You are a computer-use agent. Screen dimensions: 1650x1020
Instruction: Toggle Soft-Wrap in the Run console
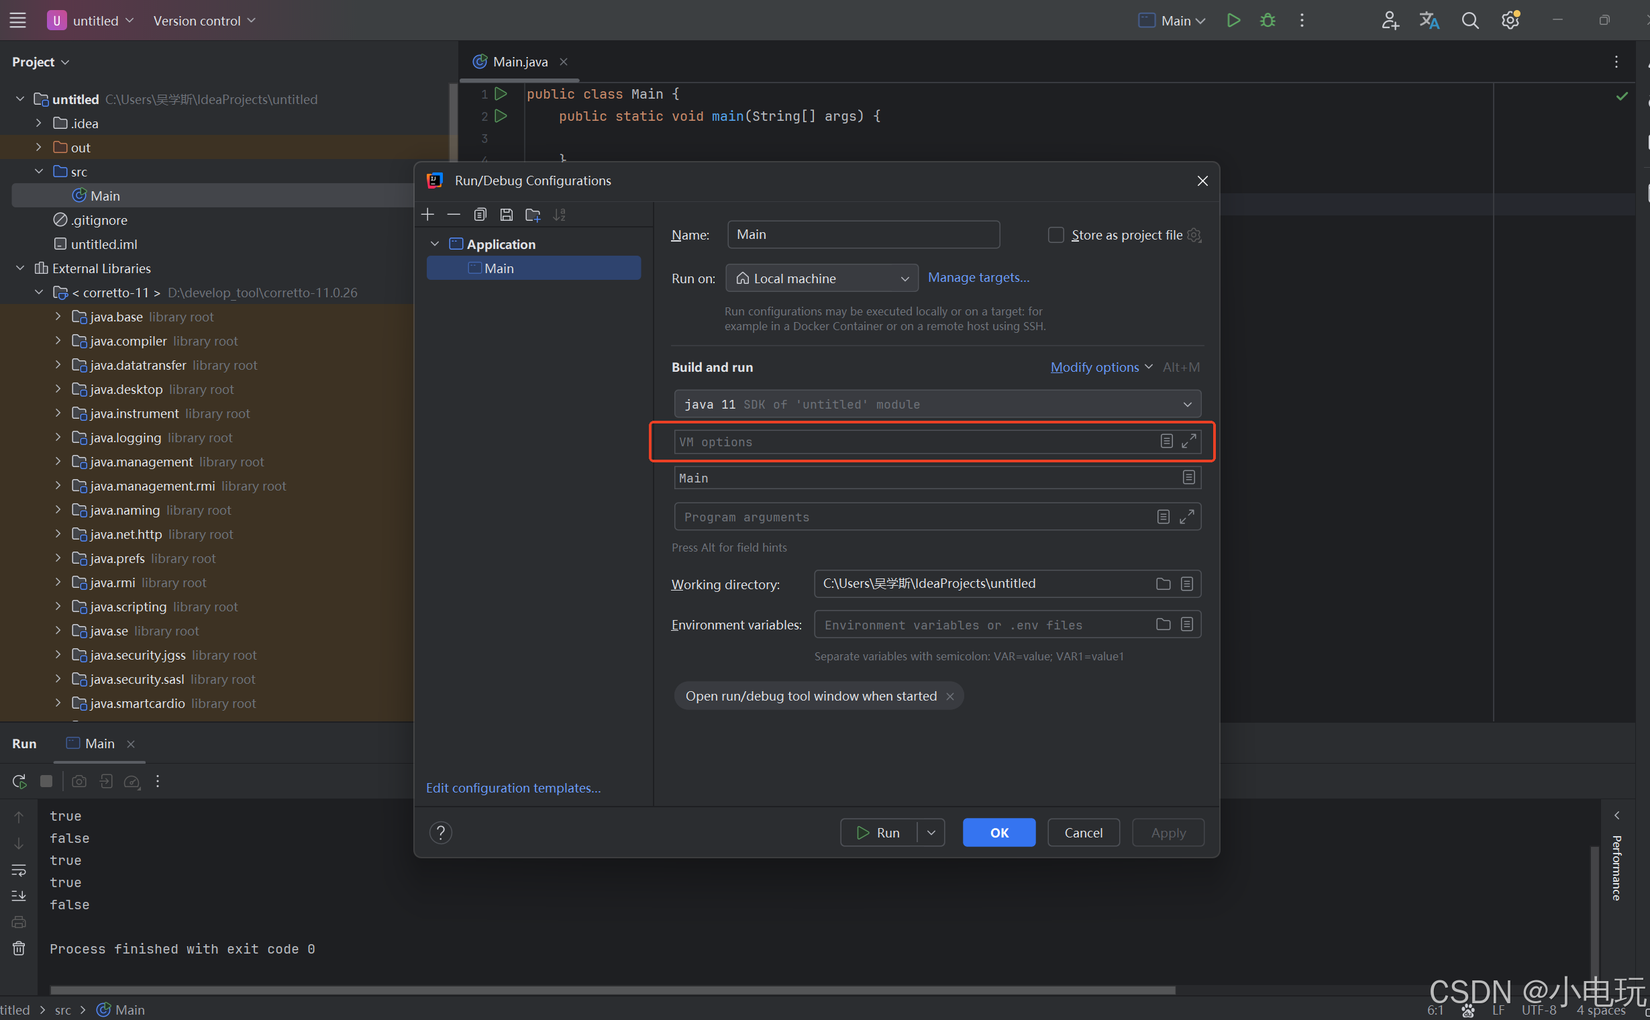[19, 870]
